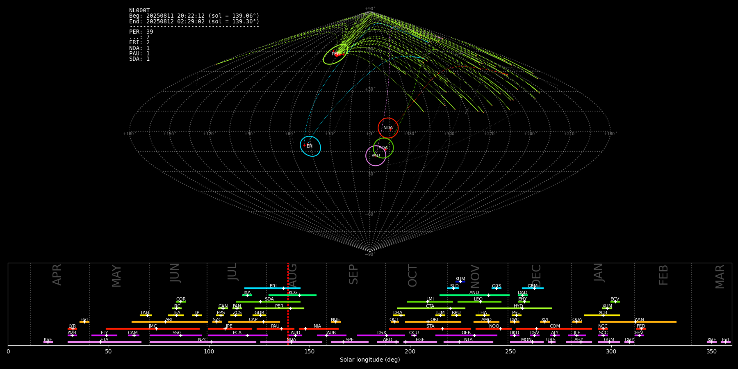The image size is (738, 369).
Task: Click the ORS shower bar in timeline
Action: click(x=497, y=288)
